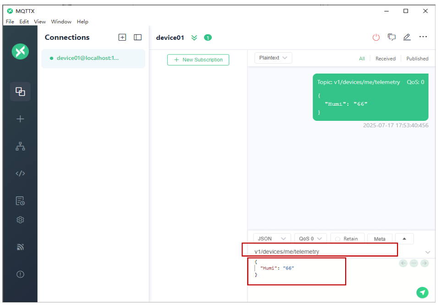Open the Window menu
Screen dimensions: 441x307
click(61, 22)
